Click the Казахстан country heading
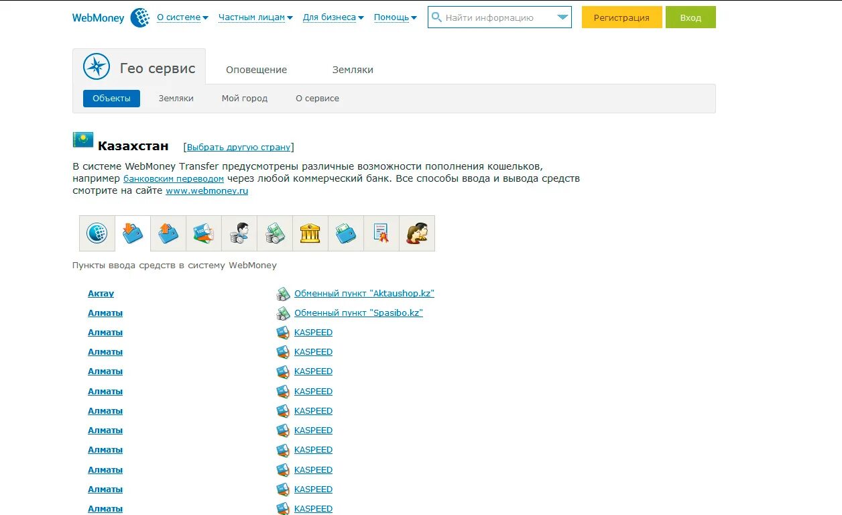This screenshot has height=515, width=842. pos(133,146)
